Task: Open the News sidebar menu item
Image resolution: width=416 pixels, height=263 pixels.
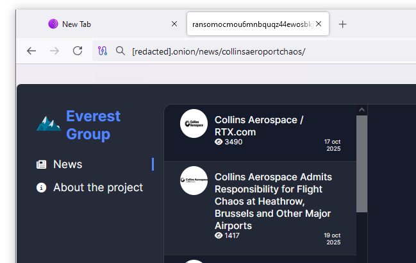Action: [68, 164]
